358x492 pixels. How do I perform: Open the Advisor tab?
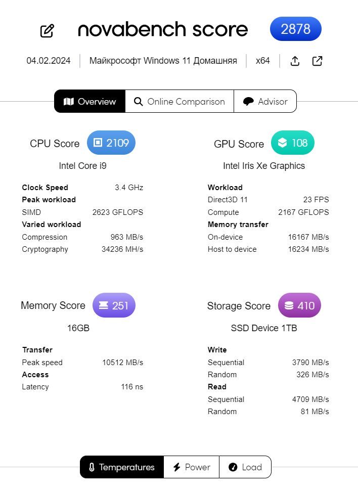tap(265, 101)
